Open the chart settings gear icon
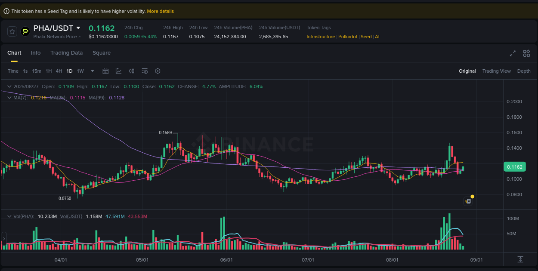Screen dimensions: 538x271 [x=158, y=71]
